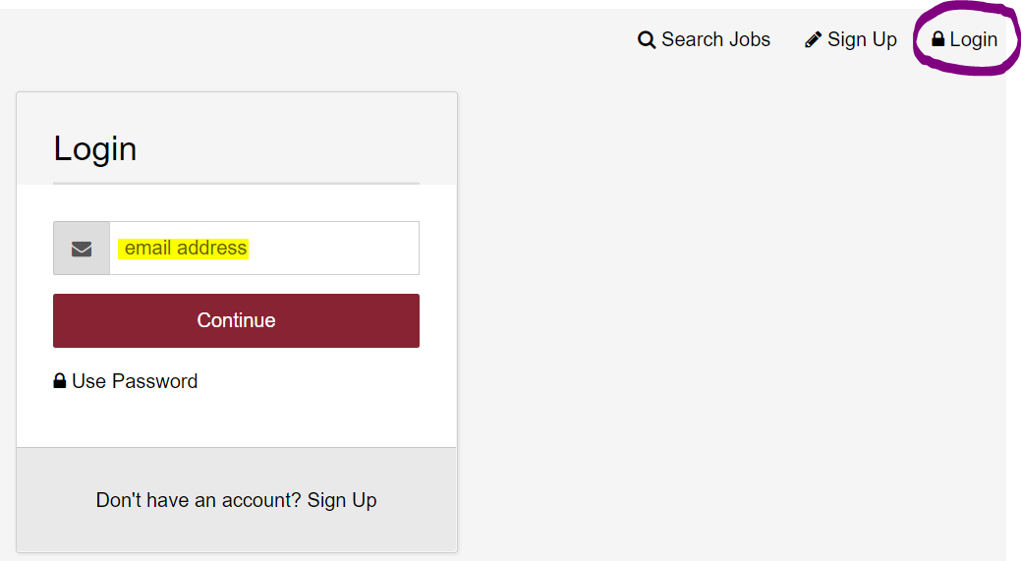
Task: Open the Search Jobs navigation link
Action: pyautogui.click(x=704, y=39)
